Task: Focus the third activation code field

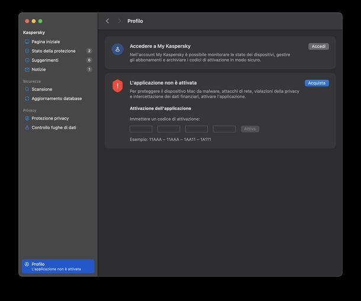Action: 196,129
